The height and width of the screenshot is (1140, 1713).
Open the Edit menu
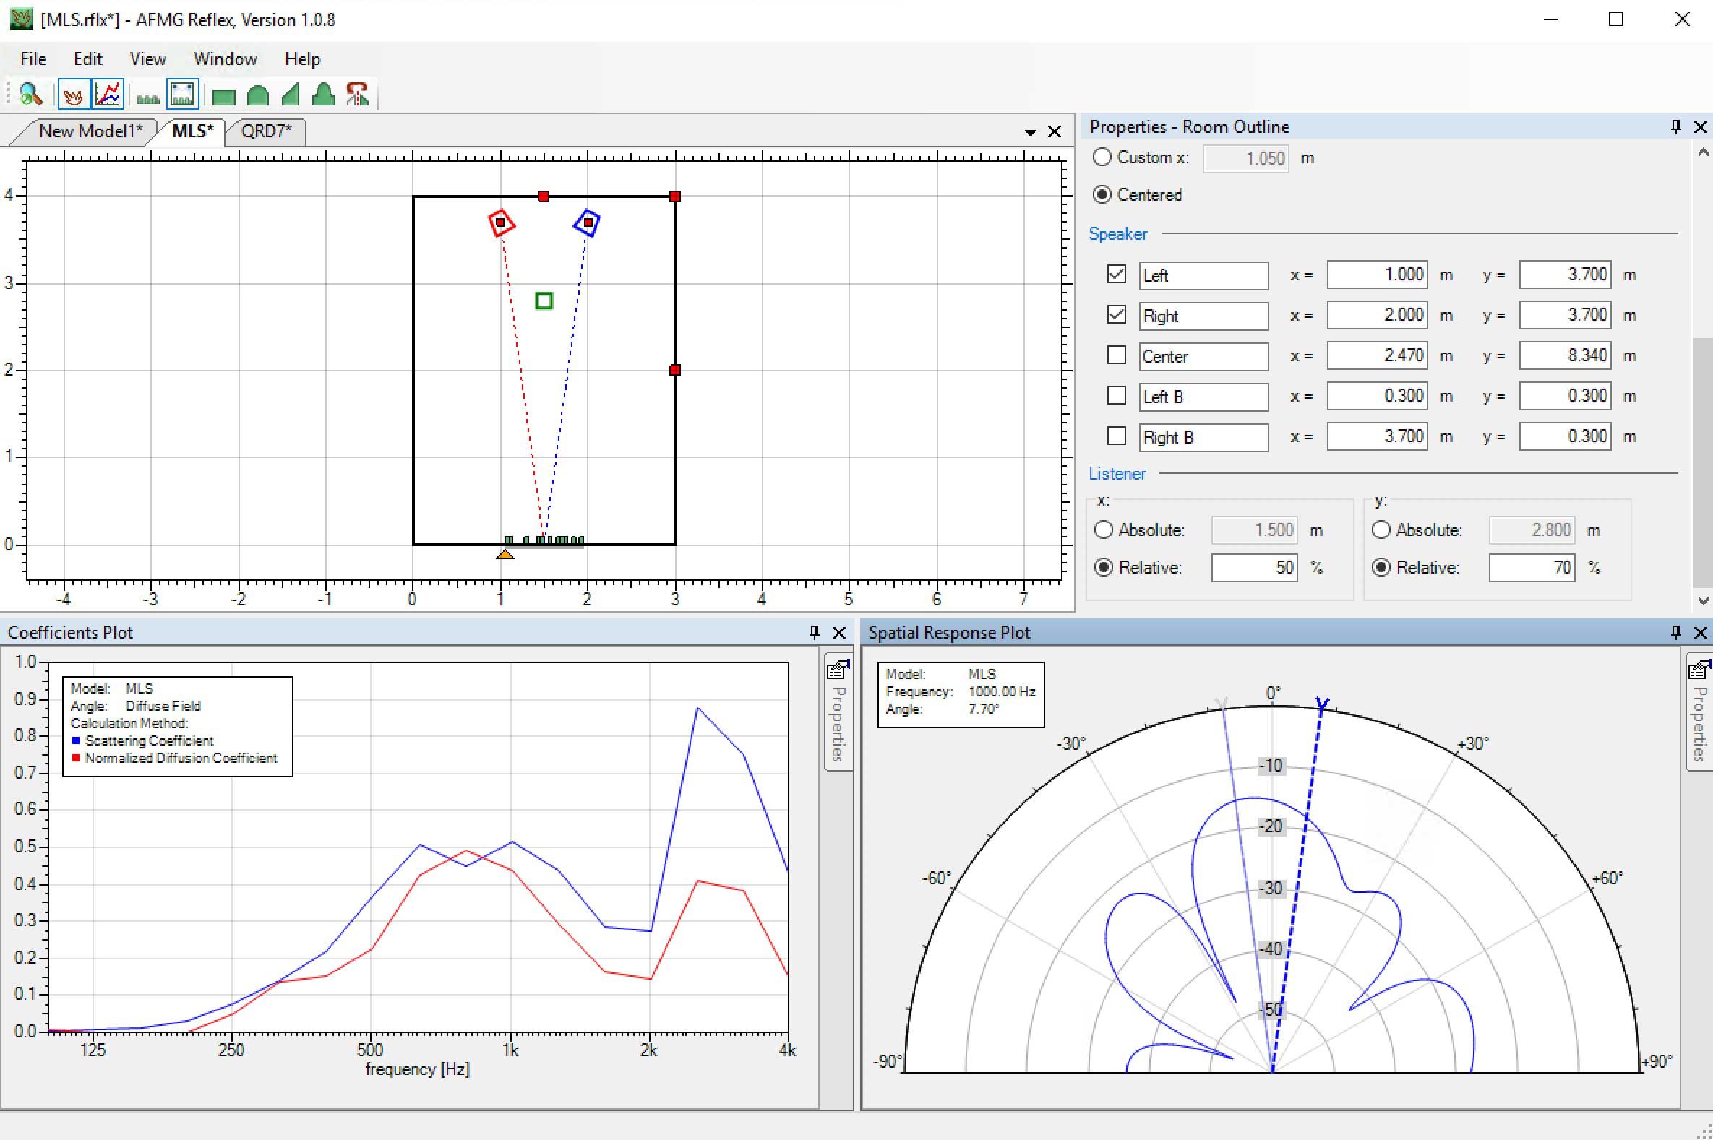(x=88, y=59)
